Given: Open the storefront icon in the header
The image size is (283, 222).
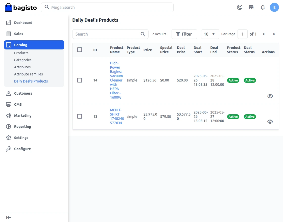Looking at the screenshot, I should [251, 7].
